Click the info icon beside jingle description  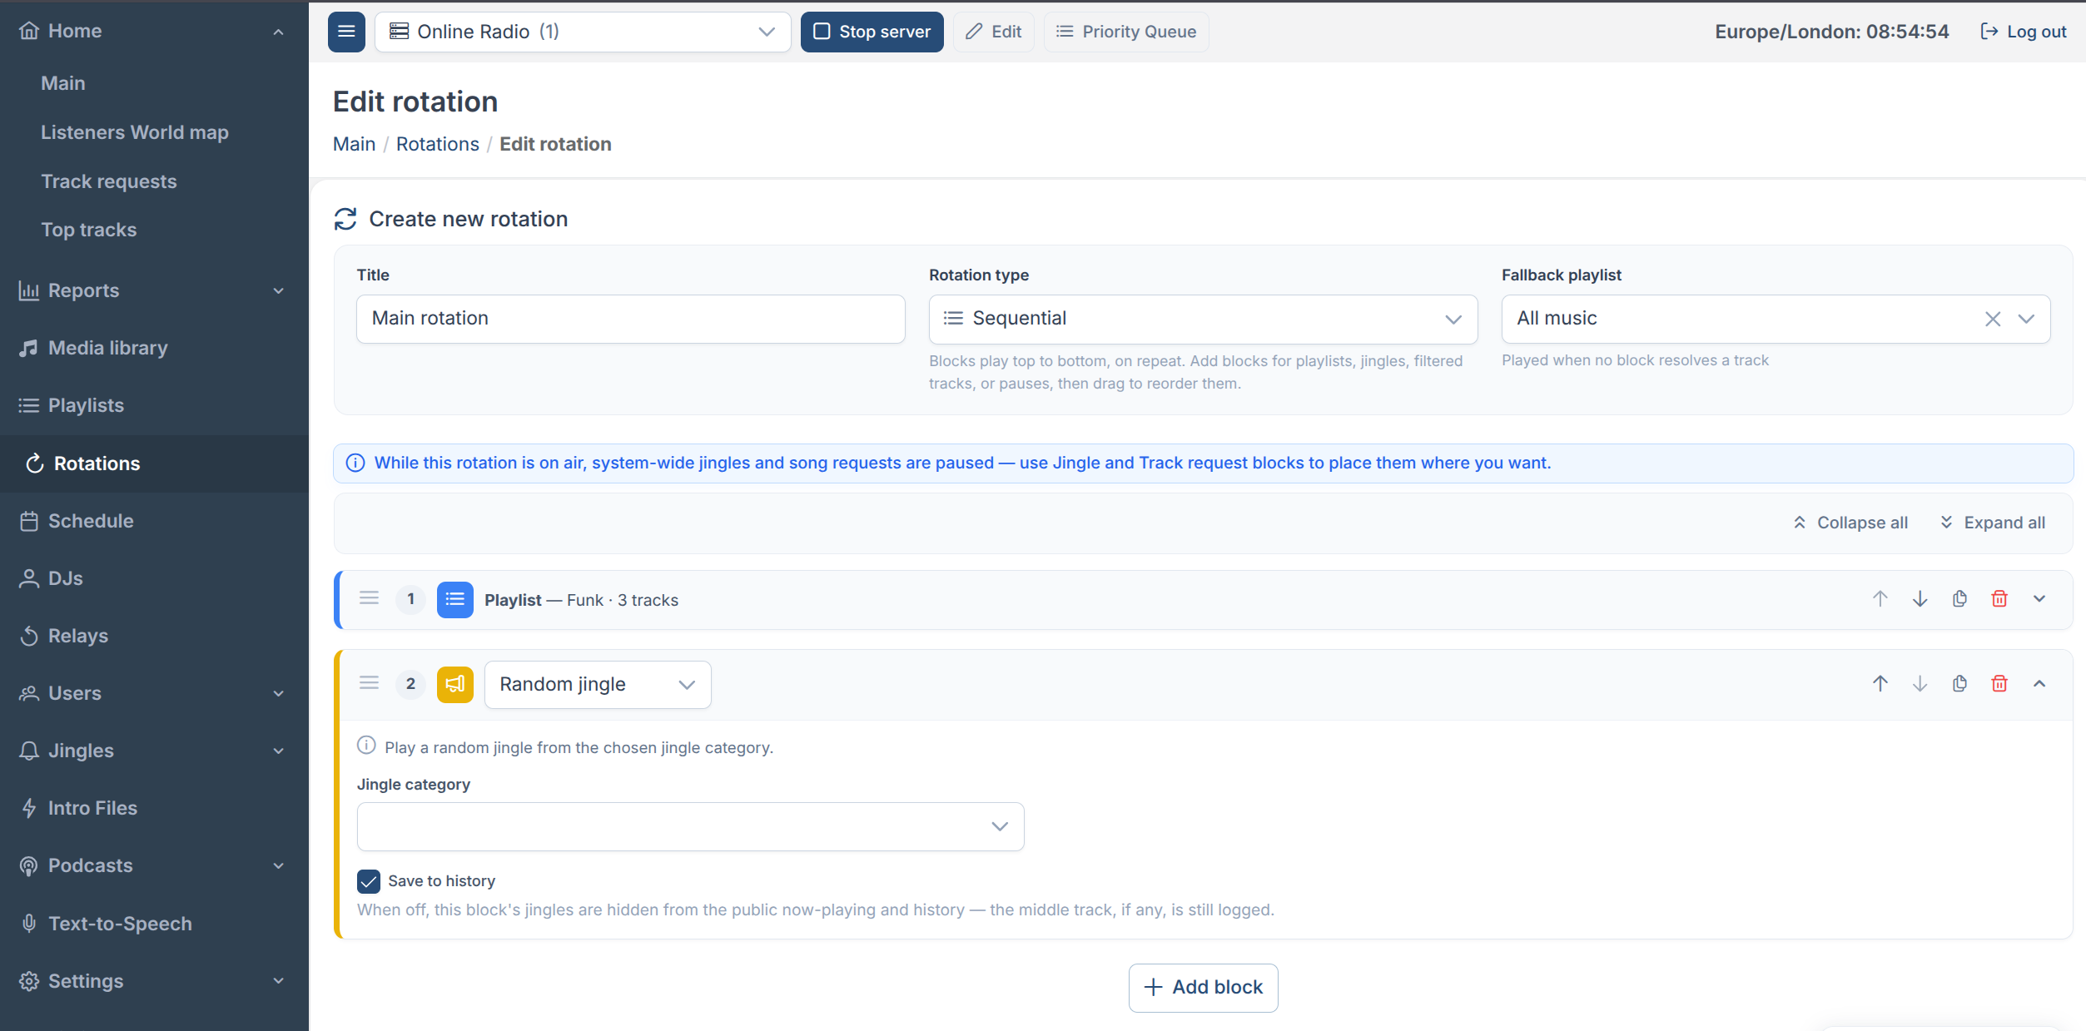[x=366, y=746]
